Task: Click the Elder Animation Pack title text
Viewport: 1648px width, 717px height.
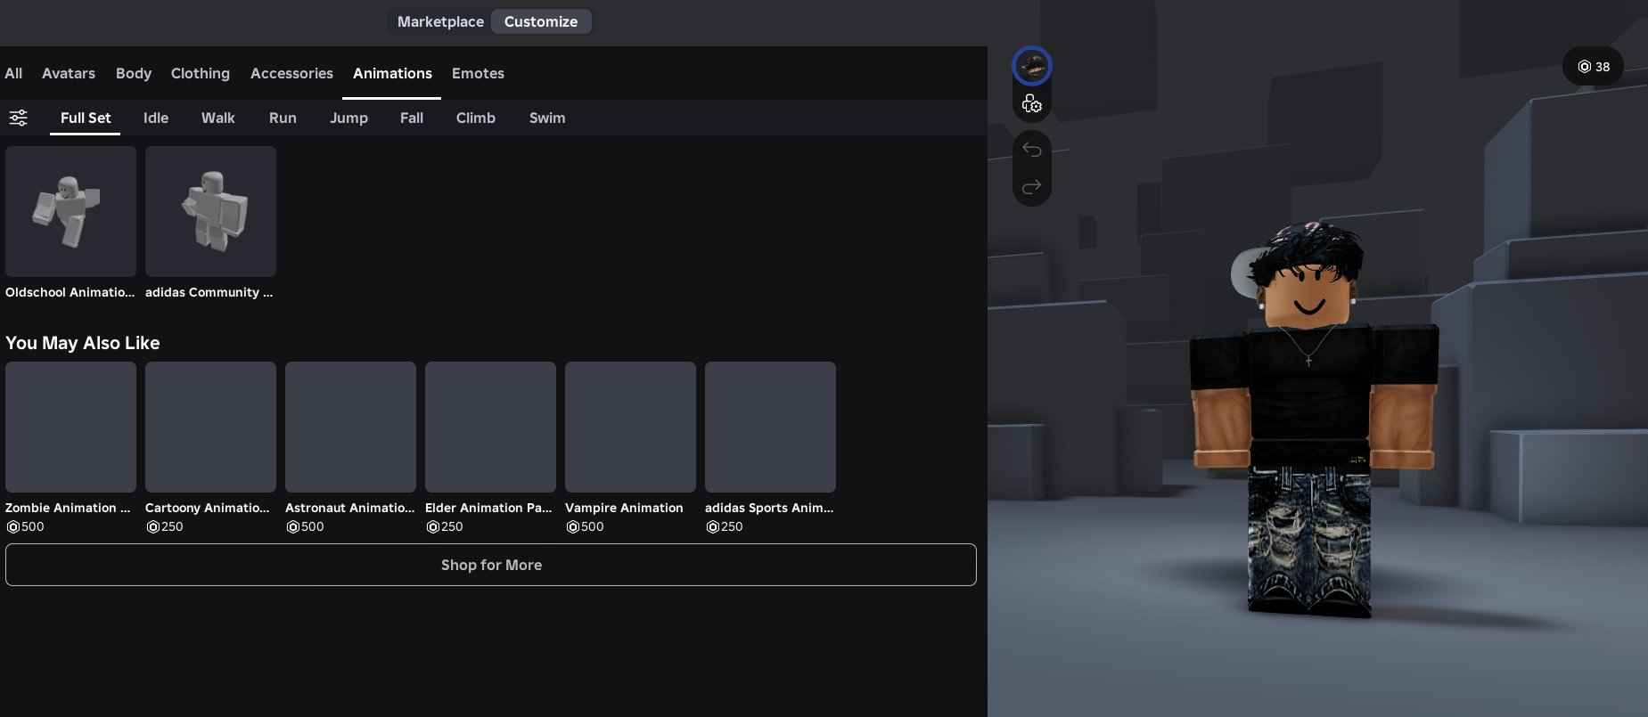Action: 488,508
